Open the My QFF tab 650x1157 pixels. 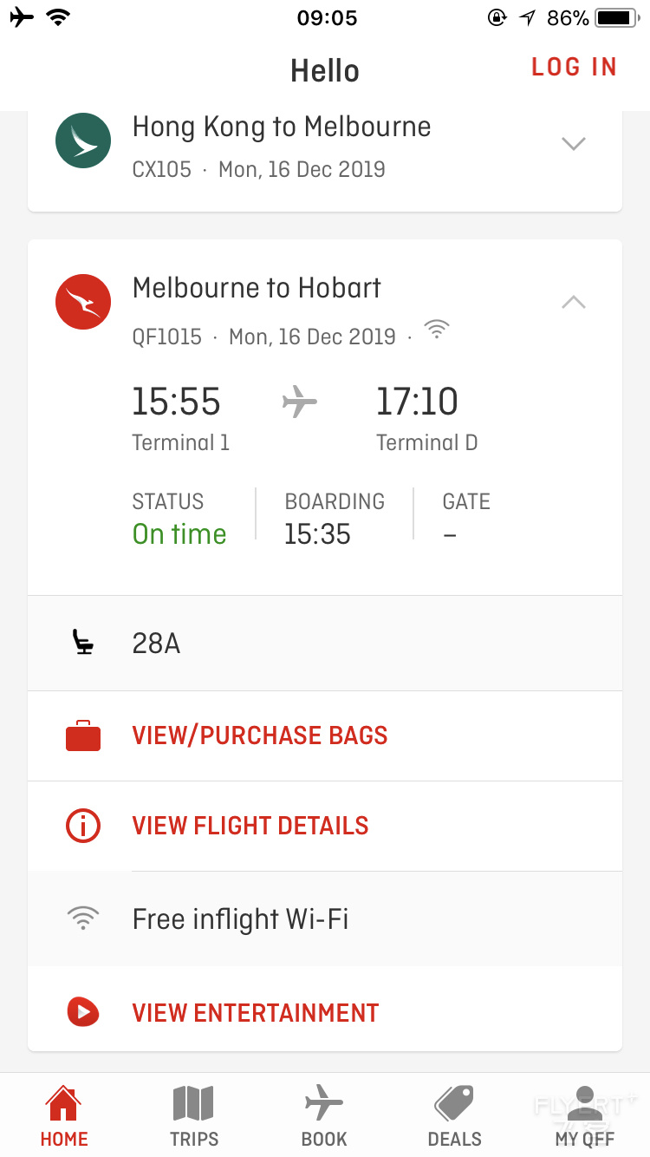pos(585,1115)
